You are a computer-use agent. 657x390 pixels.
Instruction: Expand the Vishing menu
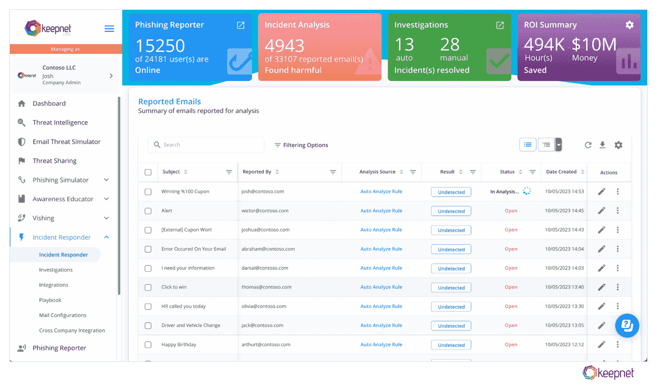coord(107,218)
